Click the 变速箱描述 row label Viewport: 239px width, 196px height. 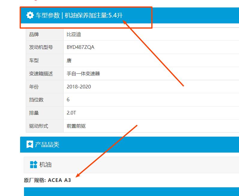coord(41,74)
